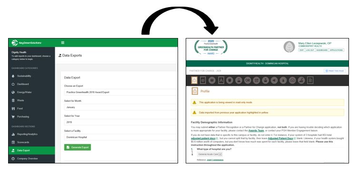Click the Food utensils icon in sidebar

[x=13, y=108]
